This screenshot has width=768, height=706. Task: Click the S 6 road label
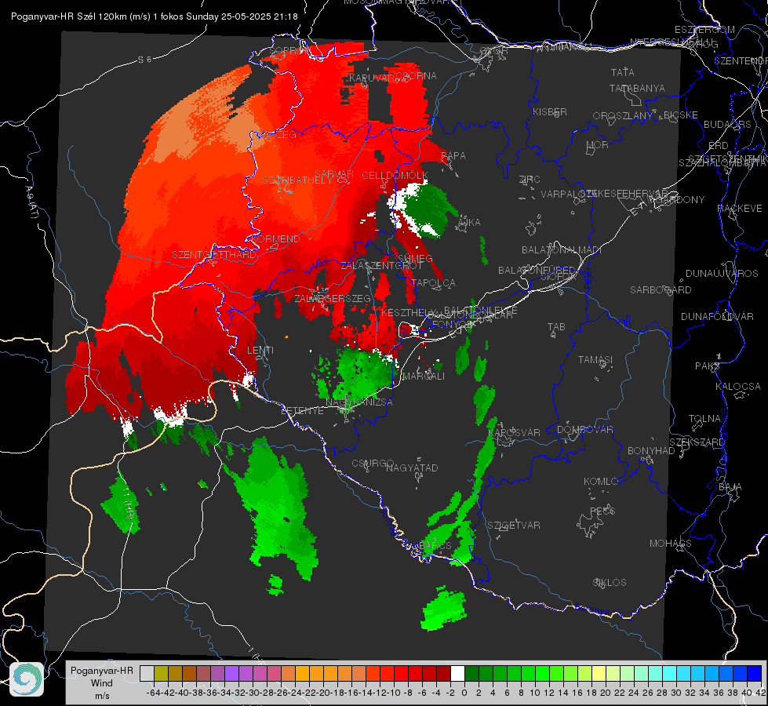(144, 60)
